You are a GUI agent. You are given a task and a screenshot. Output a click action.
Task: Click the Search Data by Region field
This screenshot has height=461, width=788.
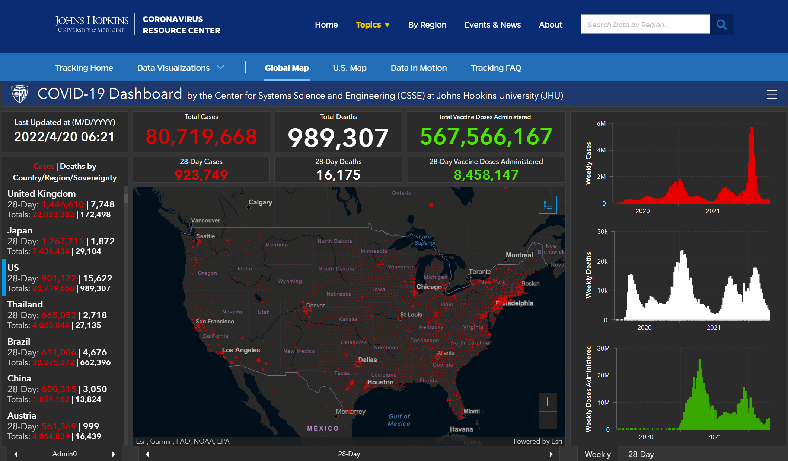click(x=645, y=25)
